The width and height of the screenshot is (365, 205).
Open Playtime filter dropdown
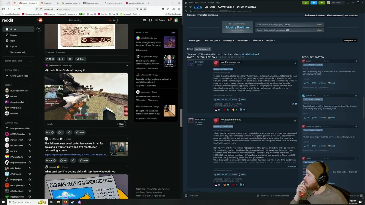click(258, 40)
